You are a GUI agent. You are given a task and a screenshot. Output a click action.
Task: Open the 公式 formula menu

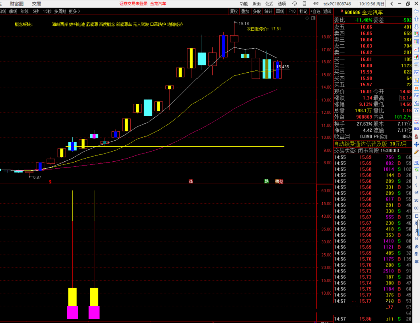269,3
